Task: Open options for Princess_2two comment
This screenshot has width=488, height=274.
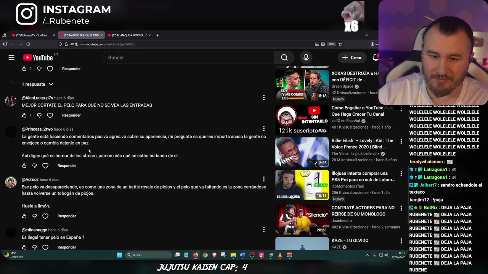Action: point(263,129)
